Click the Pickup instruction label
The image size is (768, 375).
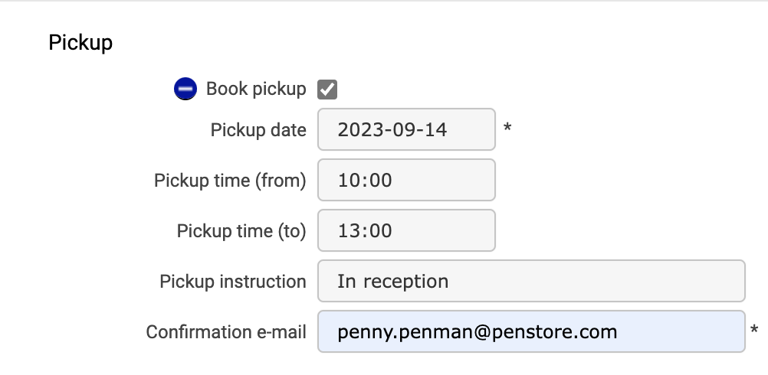[233, 282]
